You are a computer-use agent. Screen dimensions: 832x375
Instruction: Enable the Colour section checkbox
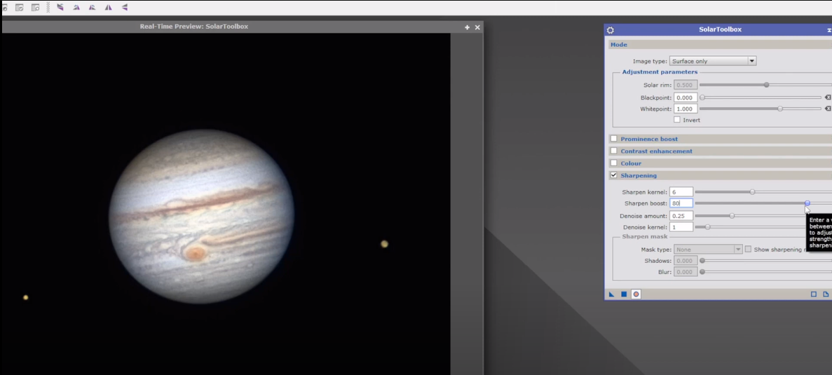[x=614, y=163]
